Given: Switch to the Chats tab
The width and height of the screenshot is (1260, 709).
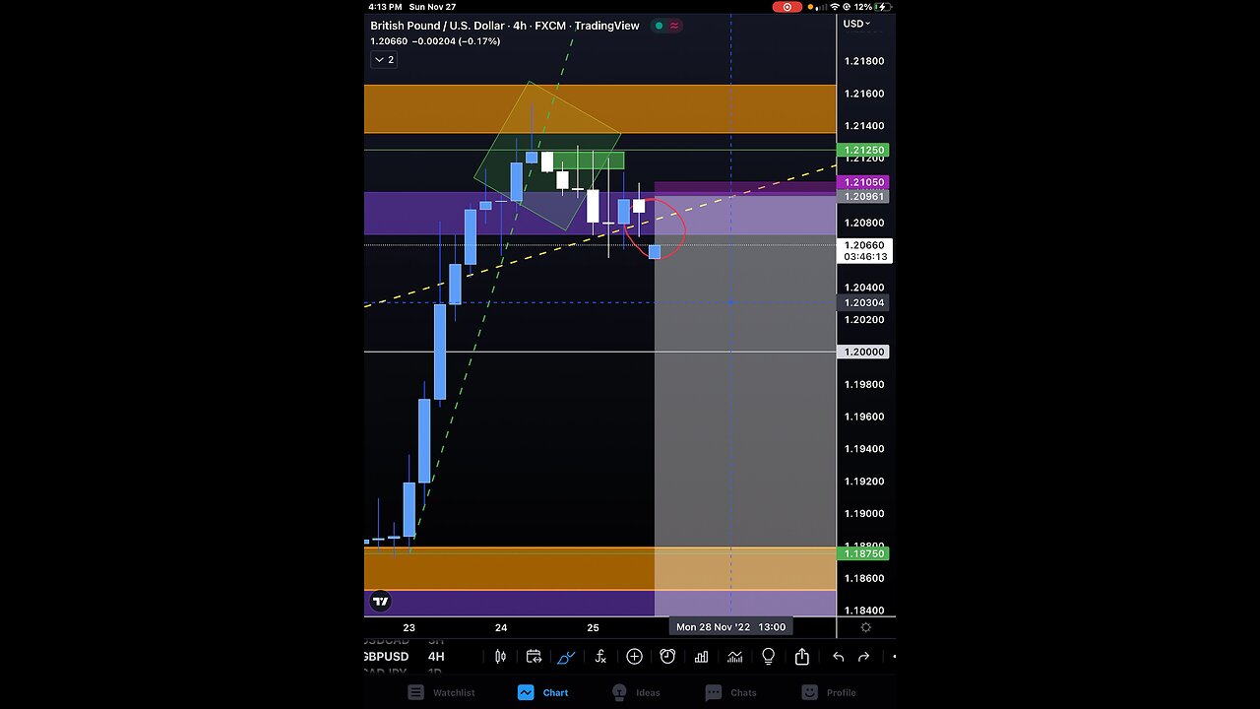Looking at the screenshot, I should 730,692.
